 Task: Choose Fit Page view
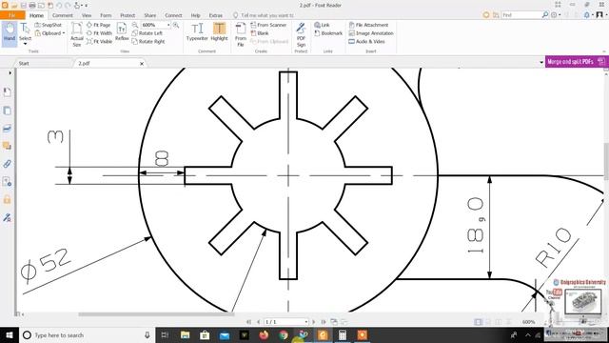(x=99, y=25)
